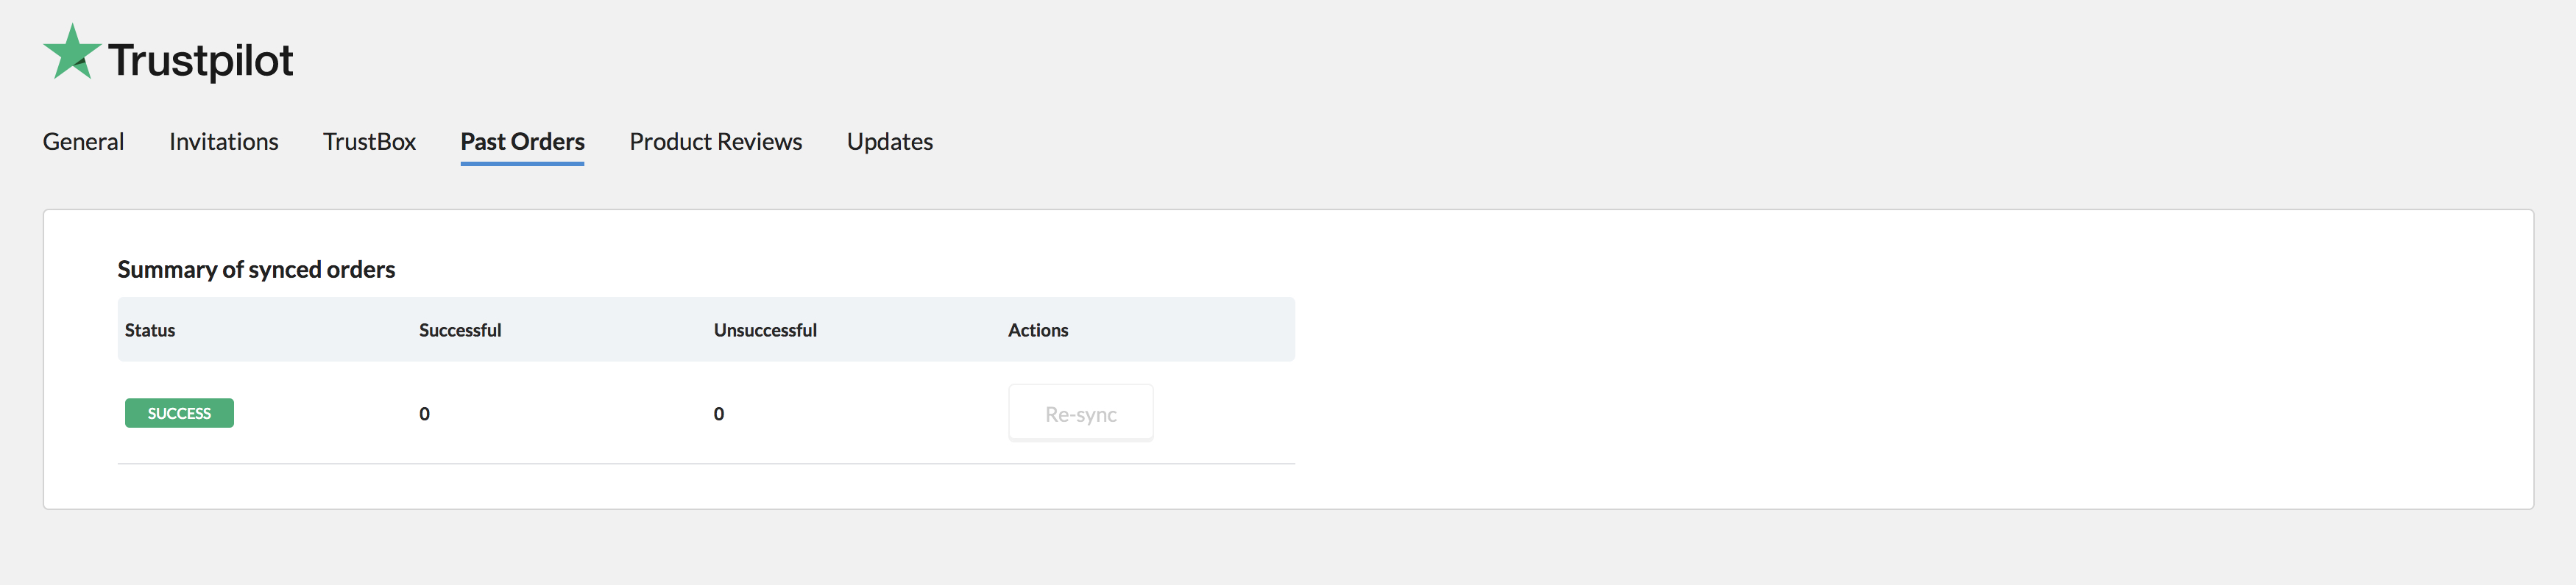This screenshot has height=585, width=2576.
Task: Click the Re-sync button
Action: coord(1081,413)
